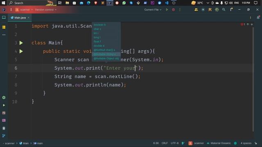Run main method from gutter arrow on line 4
Viewport: 262px width, 147px height.
point(21,51)
